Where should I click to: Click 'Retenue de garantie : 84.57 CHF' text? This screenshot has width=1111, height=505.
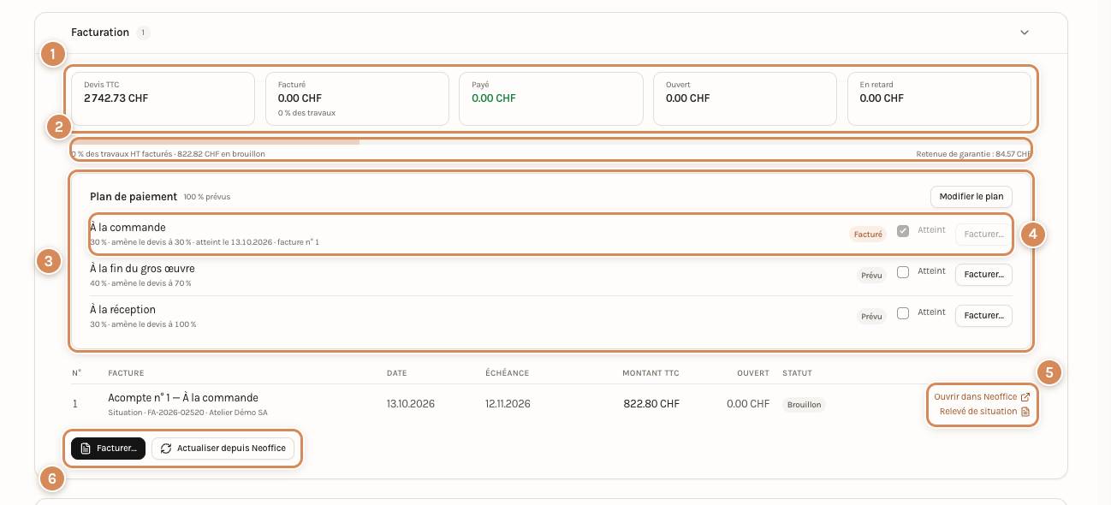973,154
